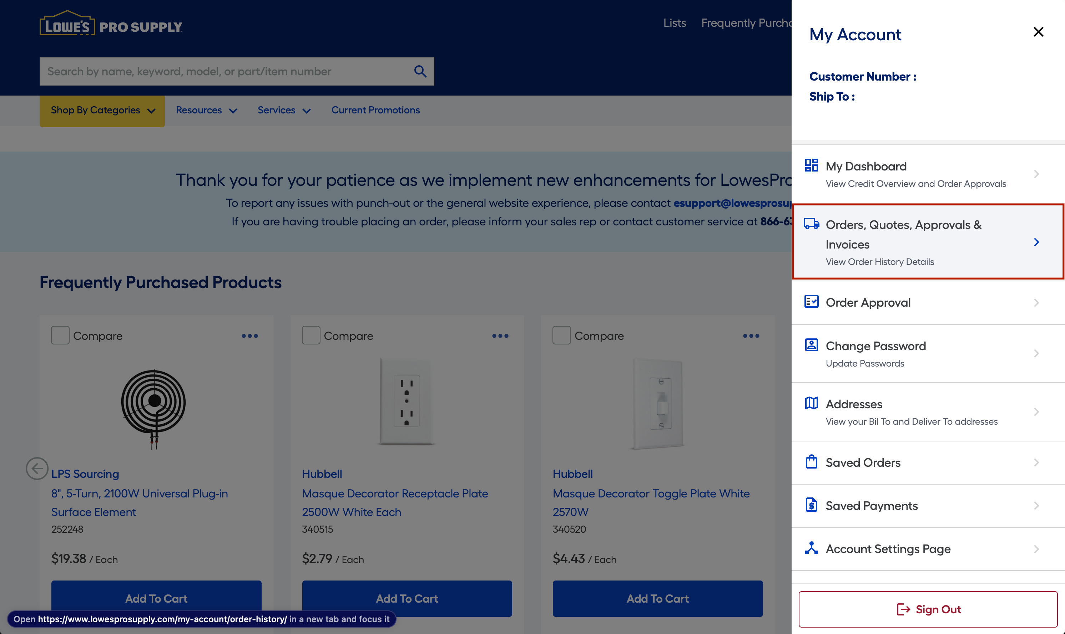The height and width of the screenshot is (634, 1065).
Task: Open Masque Decorator Toggle Plate White link
Action: pyautogui.click(x=651, y=502)
